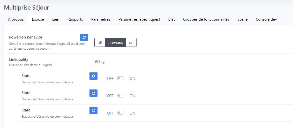293x128 pixels.
Task: Open the Rapports tab
Action: 75,19
